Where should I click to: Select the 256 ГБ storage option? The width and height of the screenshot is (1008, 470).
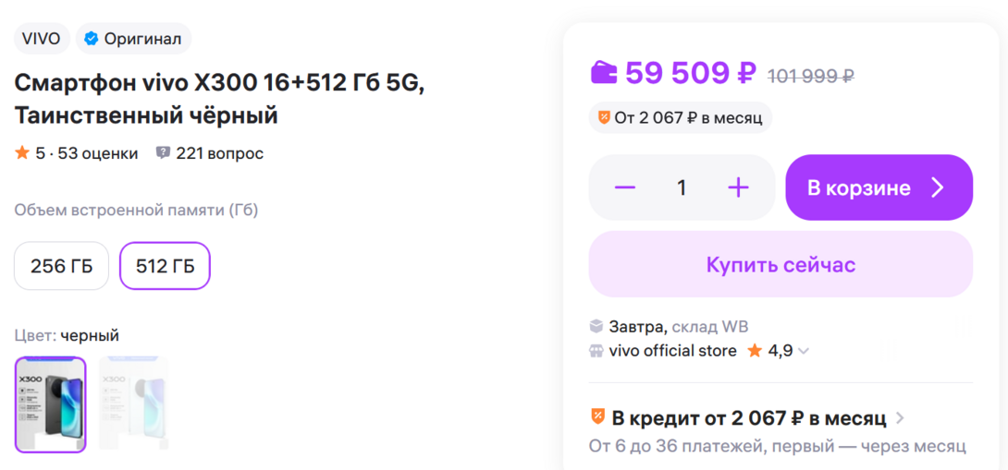tap(61, 266)
